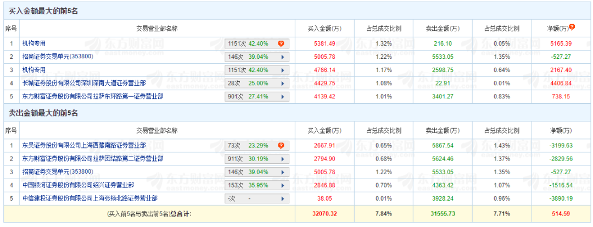Select sell amount 22.91
Image resolution: width=593 pixels, height=227 pixels.
tap(443, 83)
